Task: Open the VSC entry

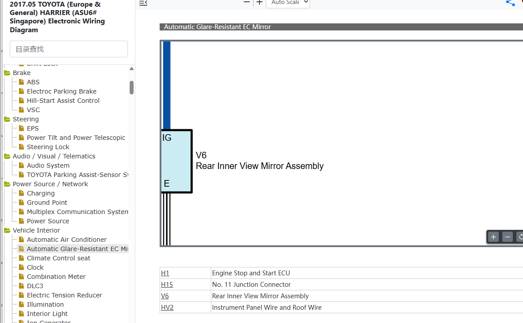Action: pyautogui.click(x=34, y=110)
